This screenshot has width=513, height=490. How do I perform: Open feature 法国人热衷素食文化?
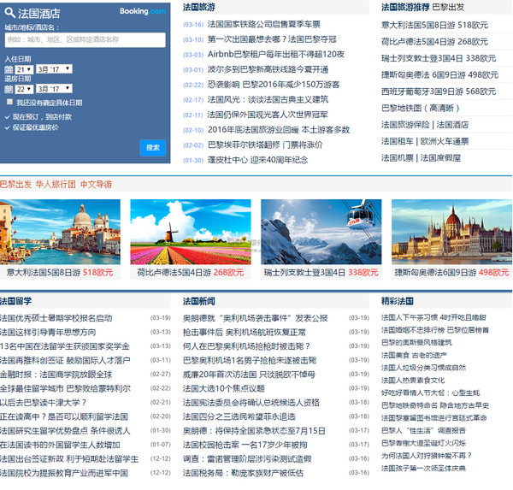click(x=413, y=381)
